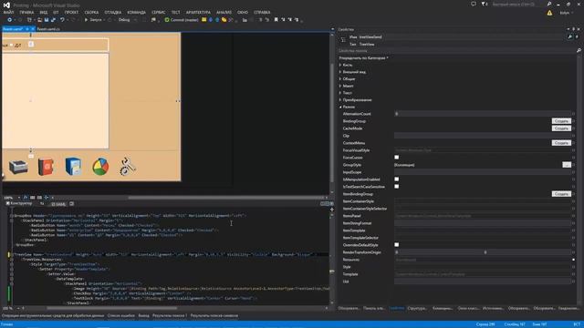Click Создать button for ItemBindingGroup
The height and width of the screenshot is (328, 584).
point(561,194)
